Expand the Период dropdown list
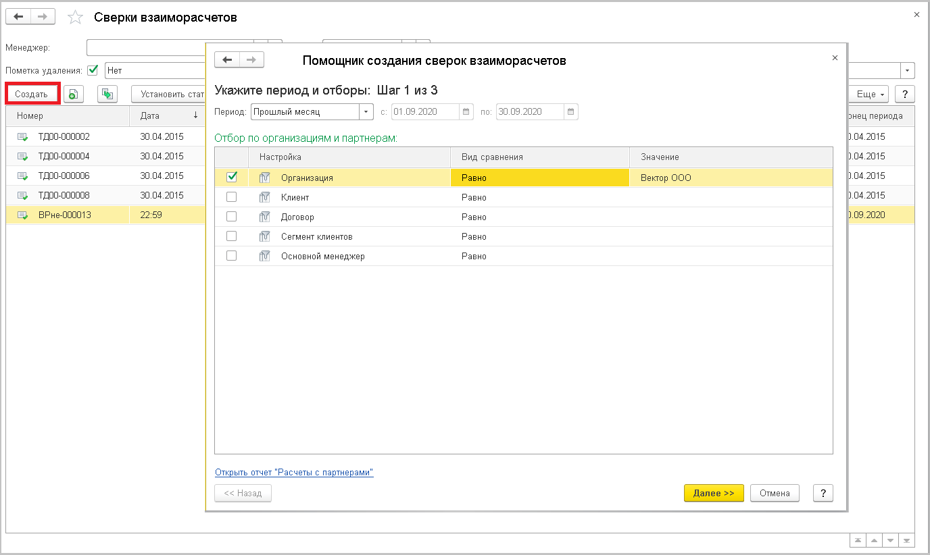This screenshot has width=930, height=555. (x=366, y=111)
